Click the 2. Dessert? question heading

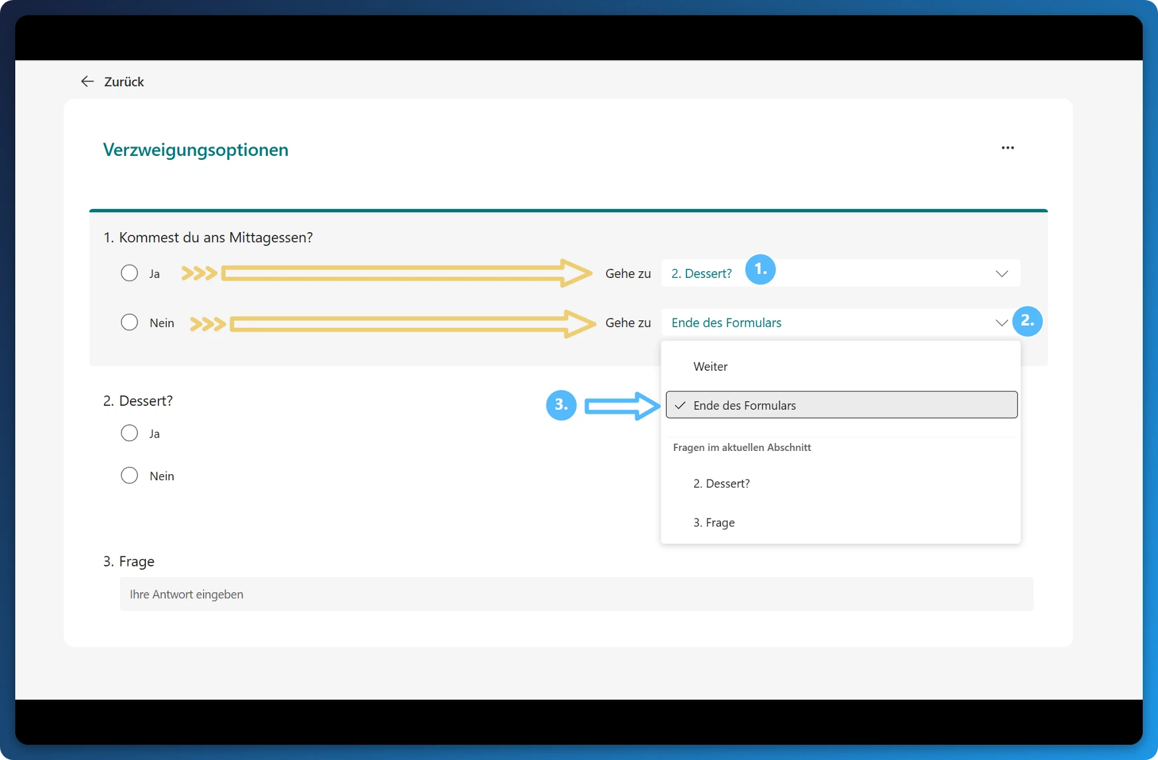pos(137,401)
